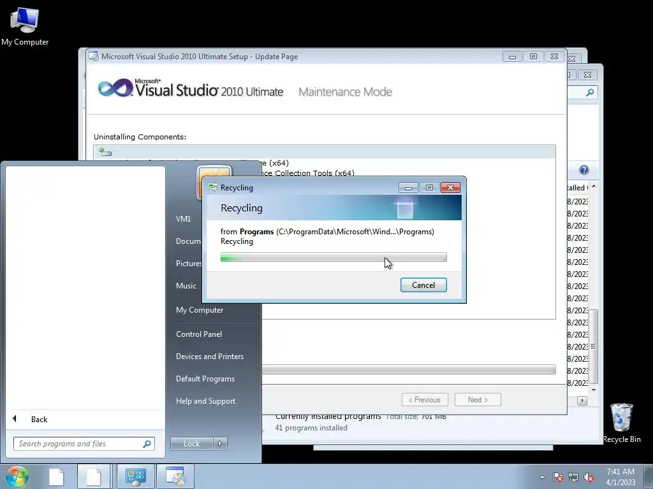Minimize the Recycling dialog
Image resolution: width=653 pixels, height=489 pixels.
click(x=408, y=188)
